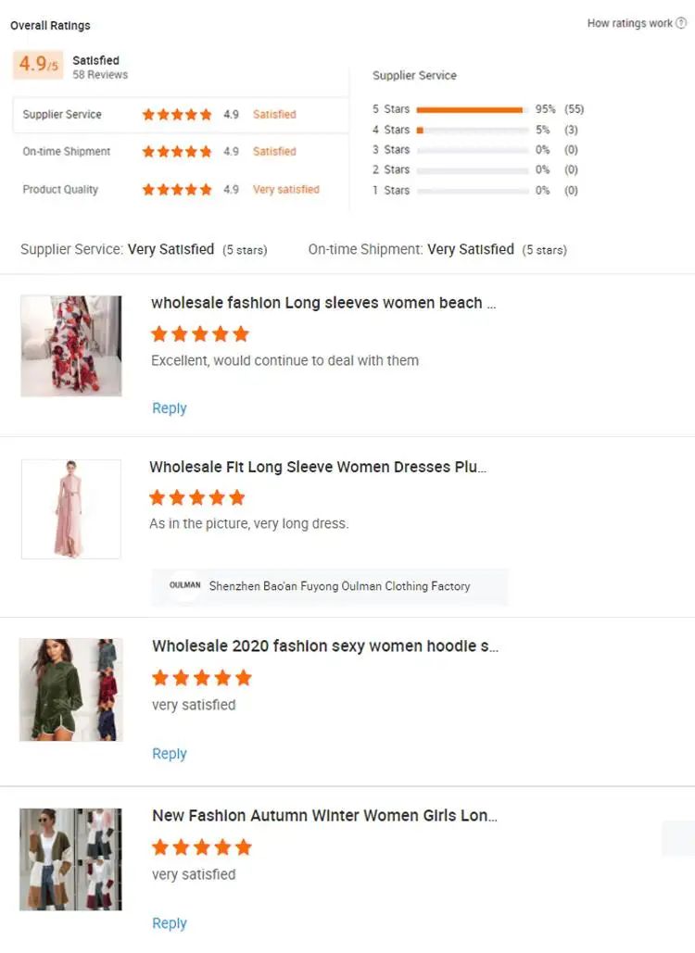Screen dimensions: 695x953
Task: Open the pink long dress thumbnail
Action: click(x=71, y=509)
